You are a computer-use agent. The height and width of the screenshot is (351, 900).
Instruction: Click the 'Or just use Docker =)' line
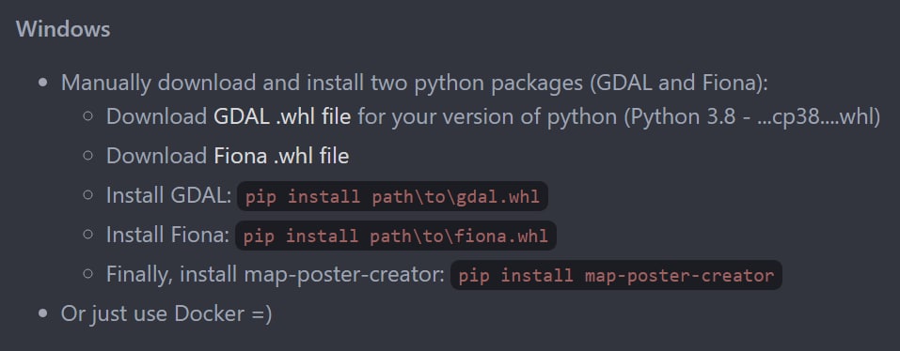point(166,313)
